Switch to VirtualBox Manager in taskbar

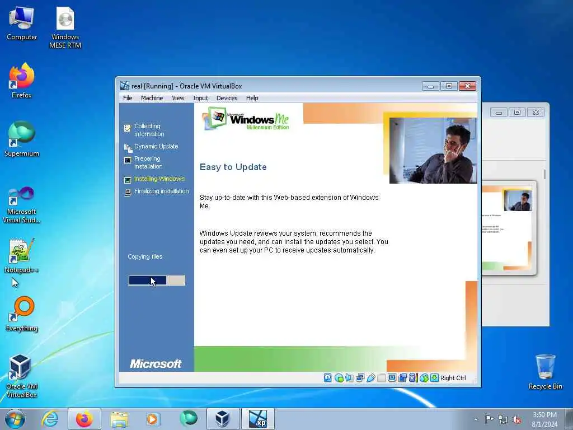pos(223,419)
